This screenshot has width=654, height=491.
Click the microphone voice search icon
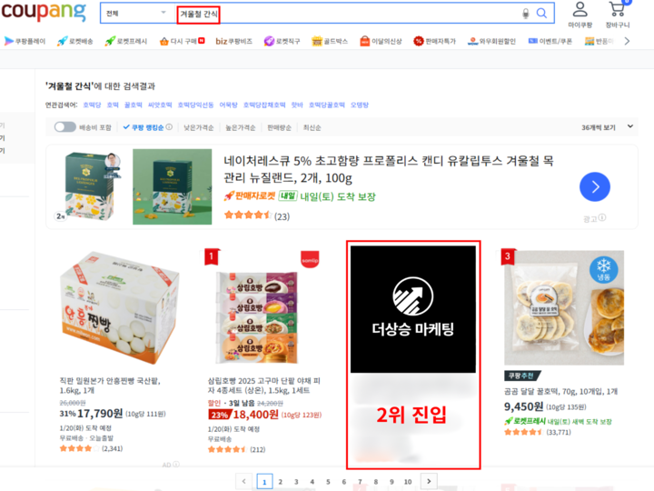pos(526,14)
